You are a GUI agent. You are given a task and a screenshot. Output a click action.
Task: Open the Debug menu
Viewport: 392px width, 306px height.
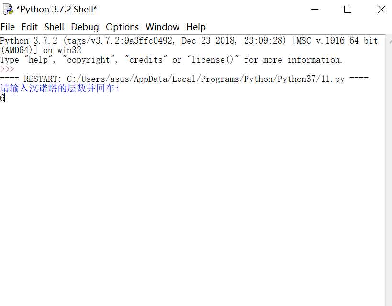[85, 27]
